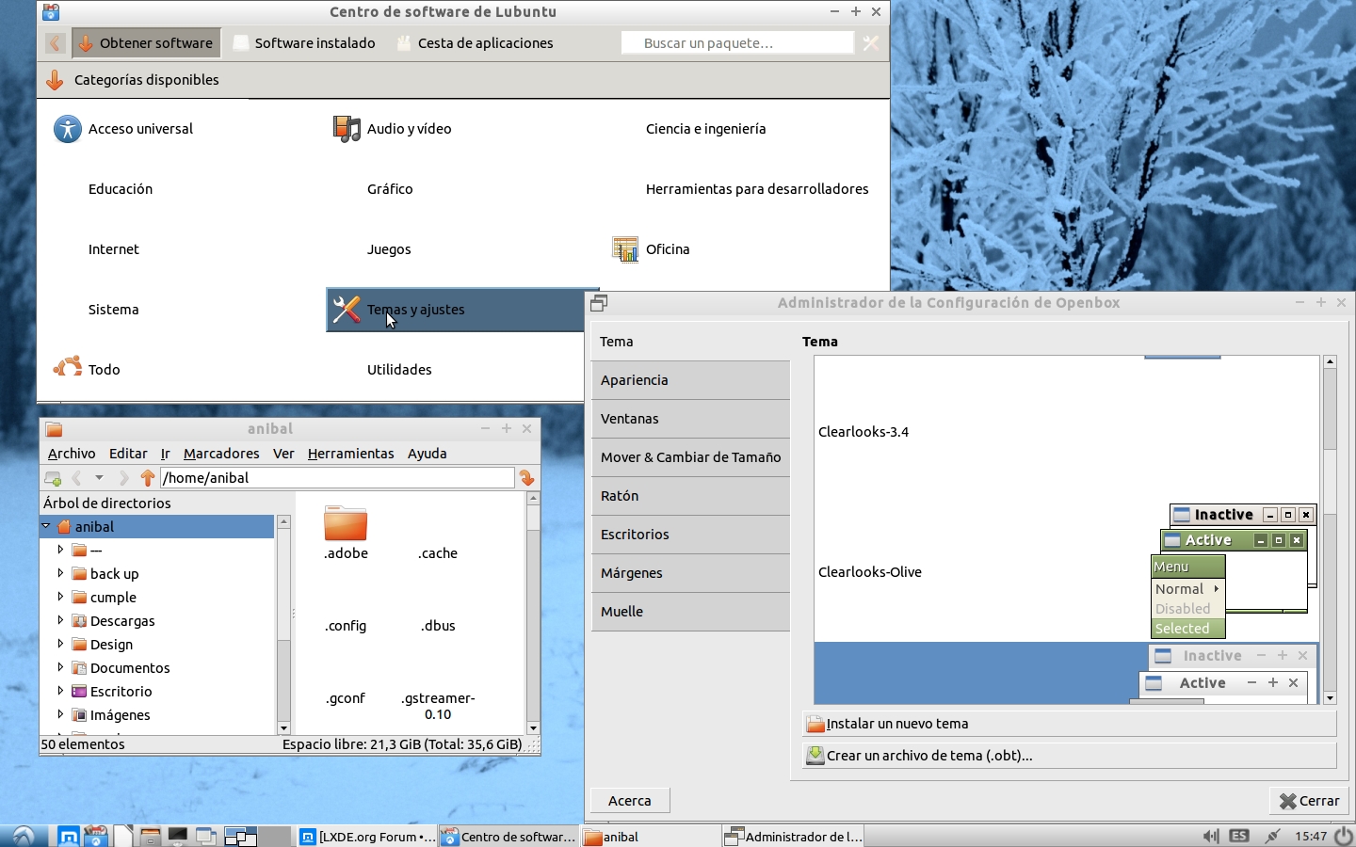Click the Openbox config window menu icon

click(599, 303)
